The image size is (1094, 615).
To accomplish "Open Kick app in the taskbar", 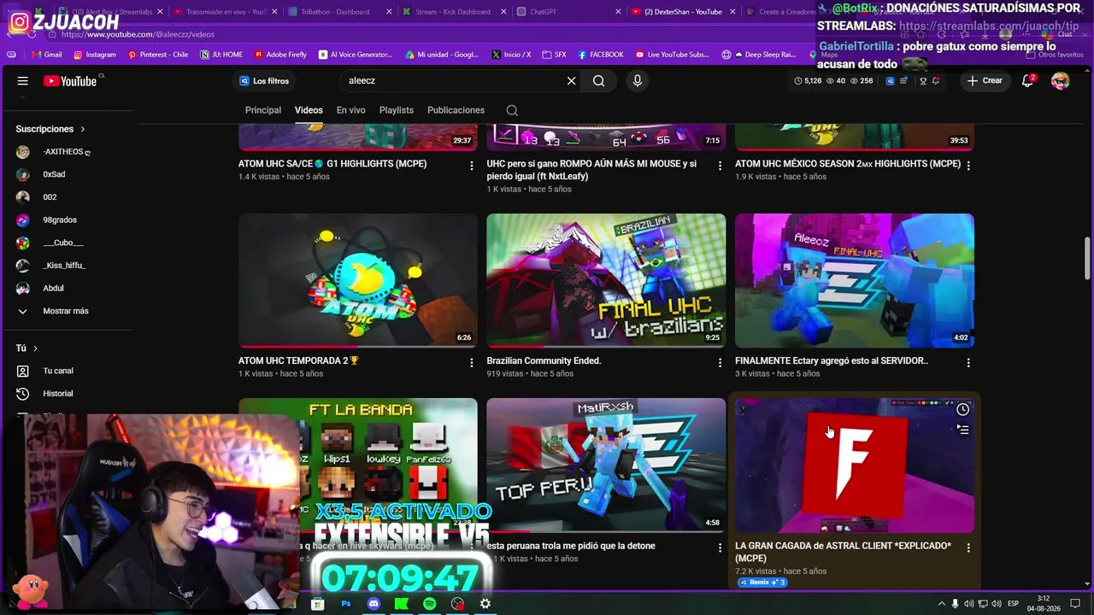I will (x=402, y=604).
